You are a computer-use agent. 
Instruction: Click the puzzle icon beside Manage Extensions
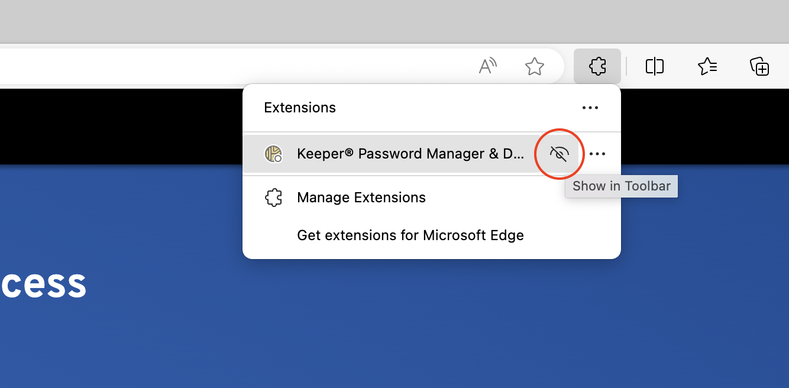point(273,198)
